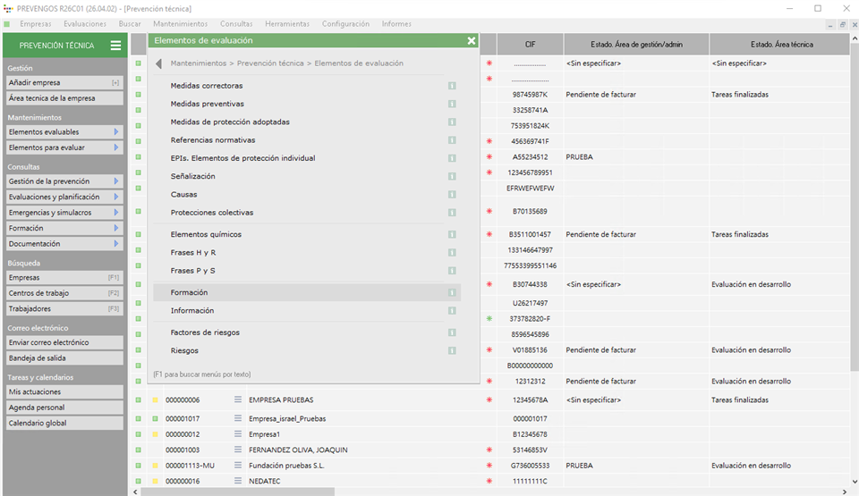Click info icon beside Riesgos
The height and width of the screenshot is (496, 859).
[x=452, y=351]
